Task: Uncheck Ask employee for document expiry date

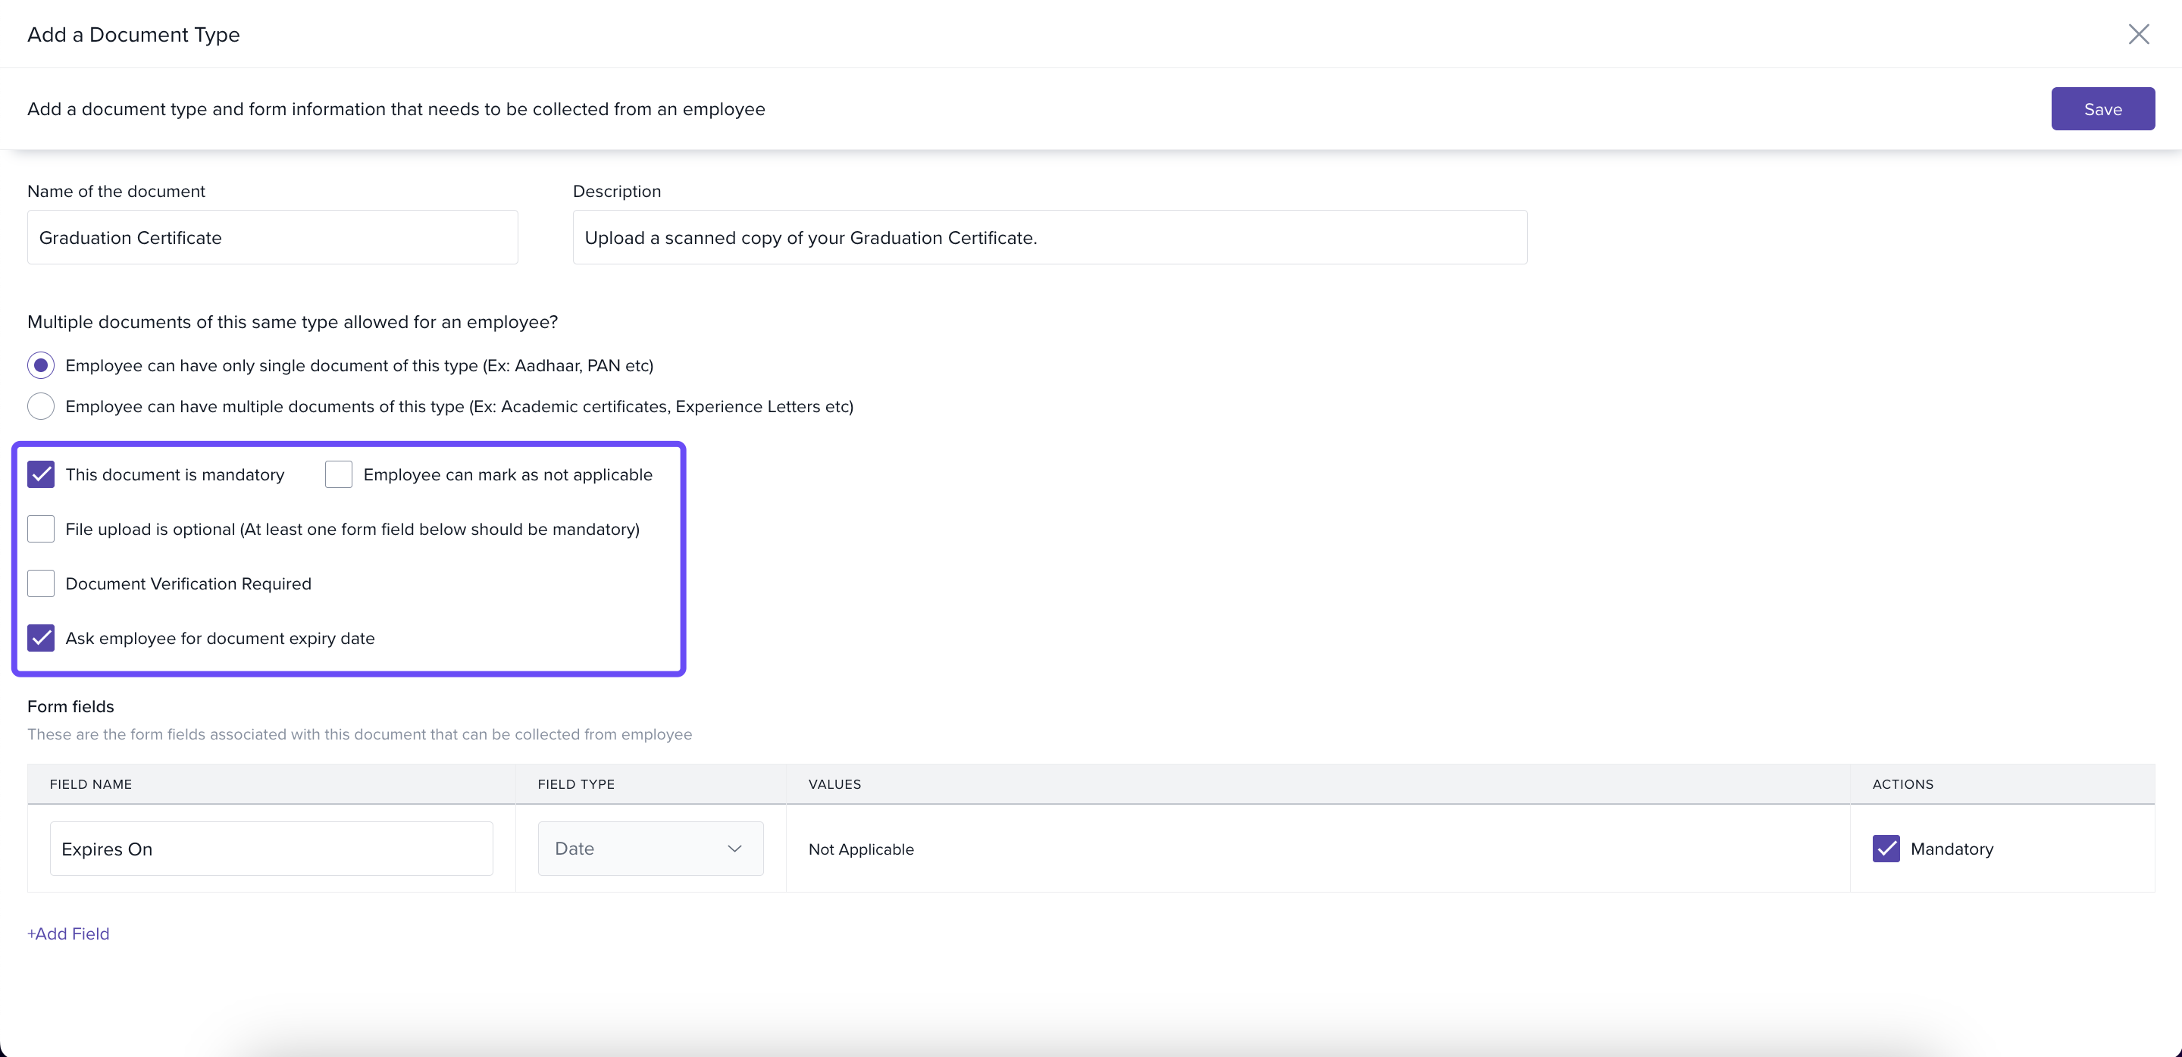Action: coord(41,638)
